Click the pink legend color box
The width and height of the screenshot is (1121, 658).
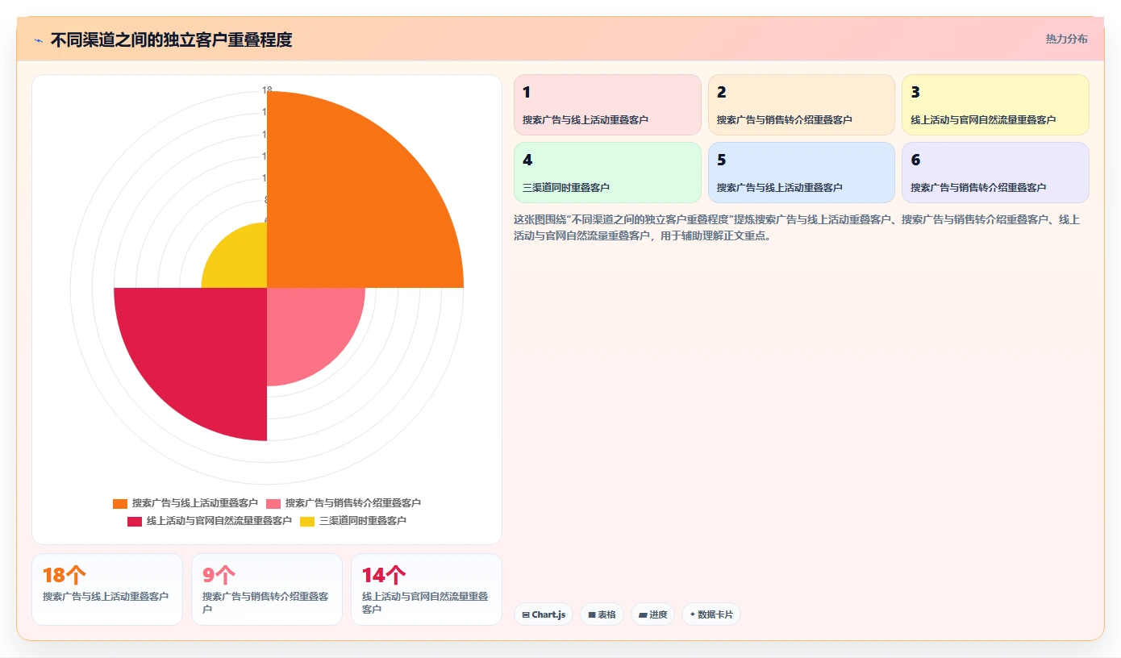(273, 503)
